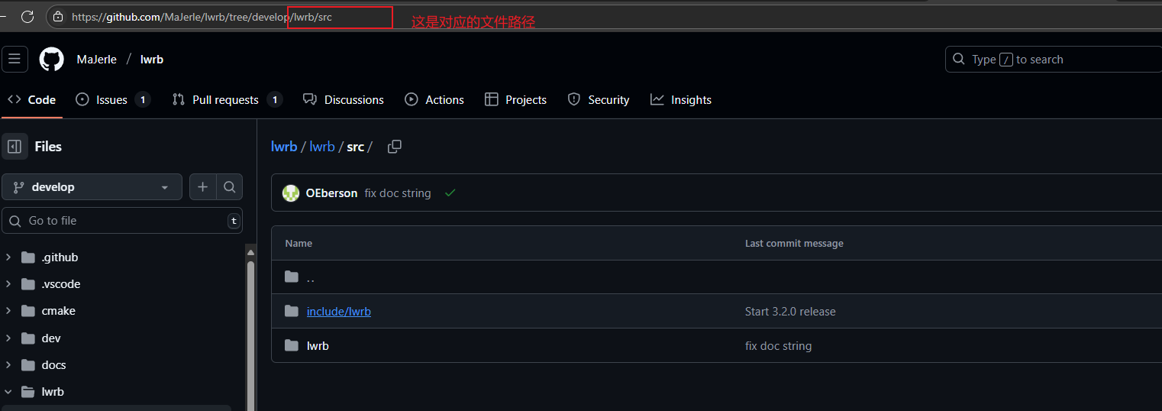Click the 'src' breadcrumb text
Viewport: 1162px width, 411px height.
pyautogui.click(x=356, y=147)
